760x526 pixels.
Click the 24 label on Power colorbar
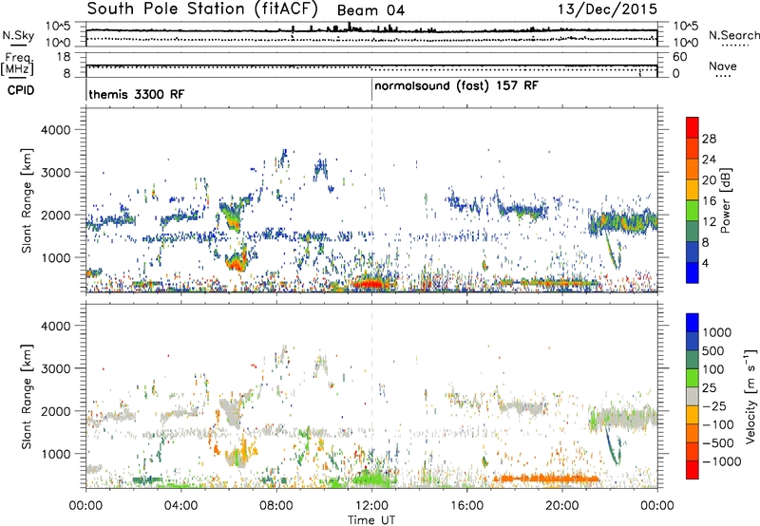click(x=709, y=160)
